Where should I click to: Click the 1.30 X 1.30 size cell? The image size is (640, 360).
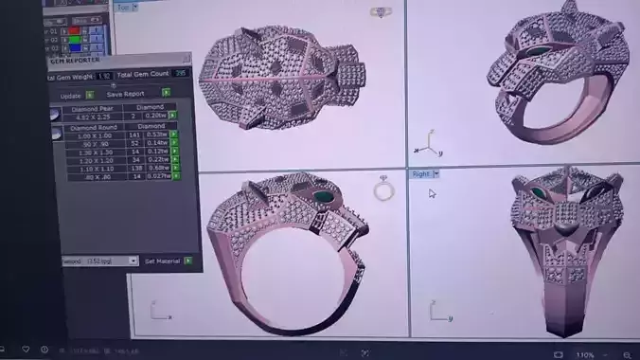click(x=96, y=153)
